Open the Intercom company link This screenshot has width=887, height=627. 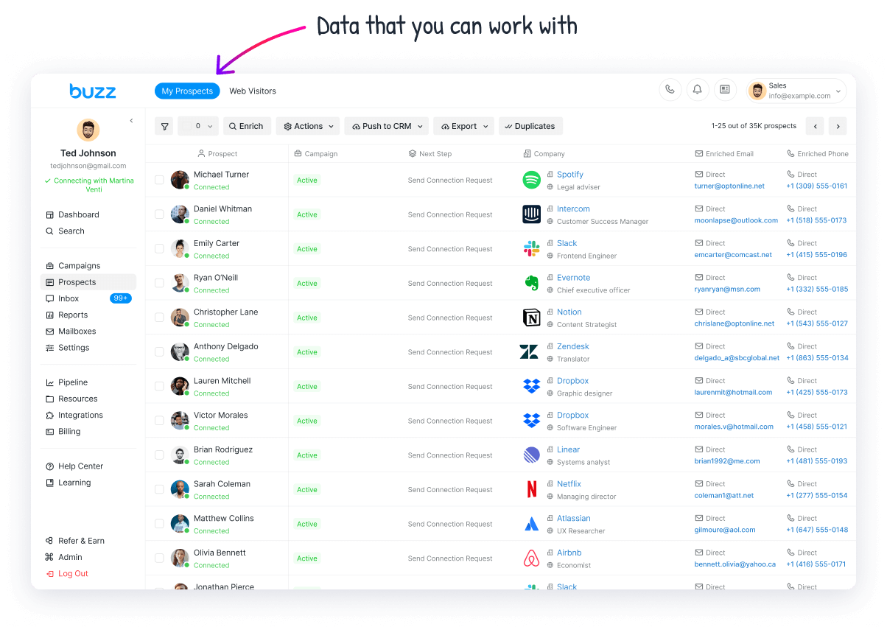573,209
